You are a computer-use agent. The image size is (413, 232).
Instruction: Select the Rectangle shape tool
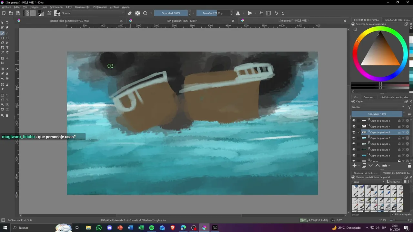point(2,38)
